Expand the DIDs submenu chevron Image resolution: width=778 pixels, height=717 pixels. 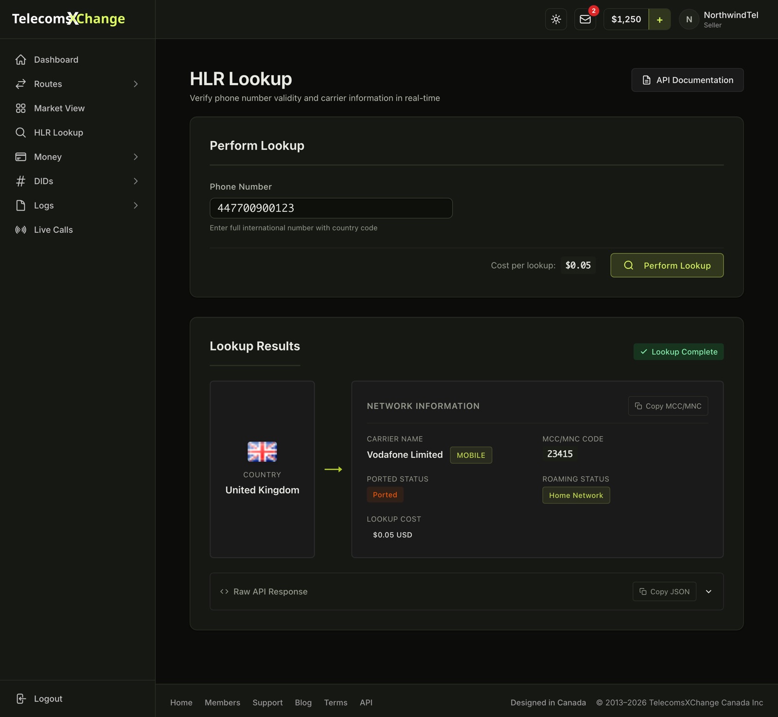click(x=136, y=181)
